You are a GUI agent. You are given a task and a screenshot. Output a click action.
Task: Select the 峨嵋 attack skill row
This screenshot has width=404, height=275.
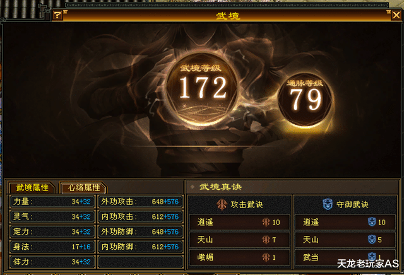pos(240,257)
